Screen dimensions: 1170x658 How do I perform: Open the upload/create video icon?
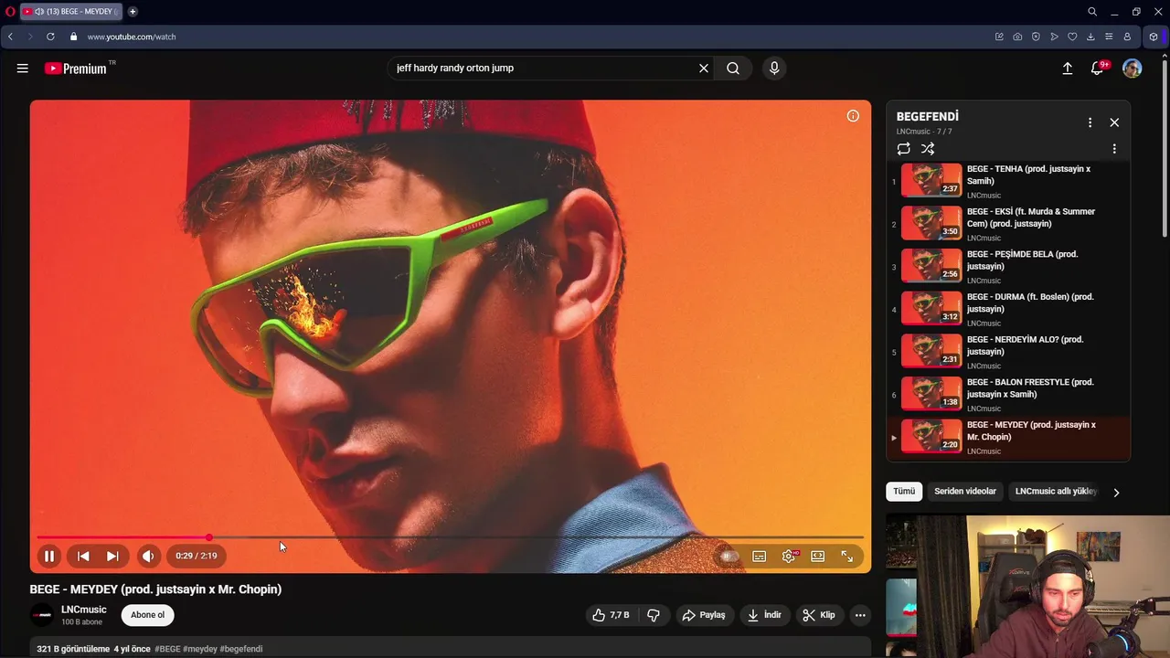click(1067, 69)
